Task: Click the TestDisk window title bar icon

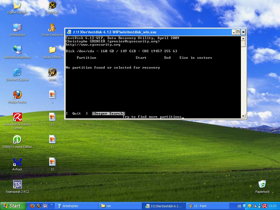Action: [69, 32]
